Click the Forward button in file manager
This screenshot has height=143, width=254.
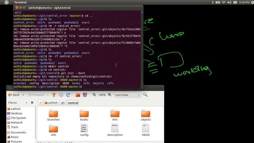(x=36, y=95)
